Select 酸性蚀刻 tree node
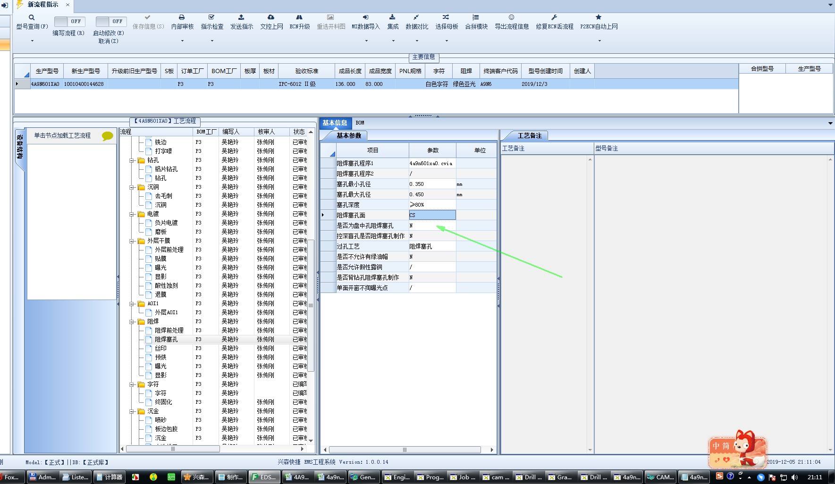 click(x=166, y=285)
